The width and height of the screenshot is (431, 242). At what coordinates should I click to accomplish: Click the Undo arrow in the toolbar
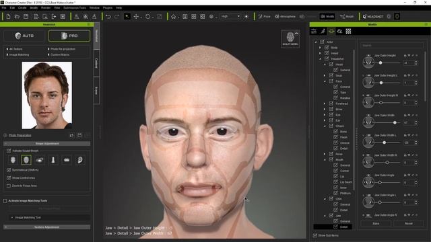point(108,17)
